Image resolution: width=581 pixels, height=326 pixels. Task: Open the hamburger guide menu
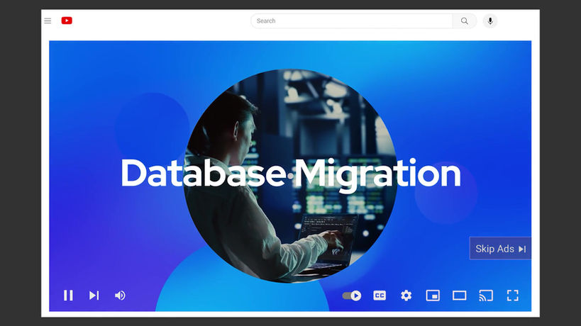(x=48, y=21)
